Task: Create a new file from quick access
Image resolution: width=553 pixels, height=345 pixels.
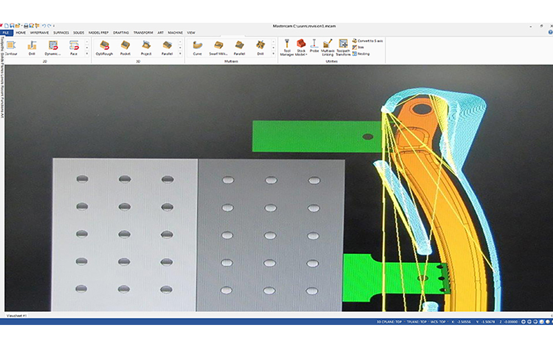Action: pos(6,26)
